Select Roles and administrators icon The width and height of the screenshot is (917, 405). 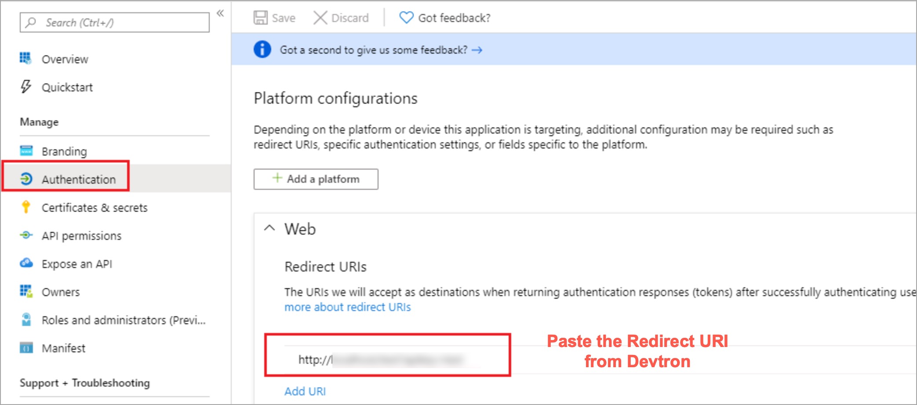(26, 320)
